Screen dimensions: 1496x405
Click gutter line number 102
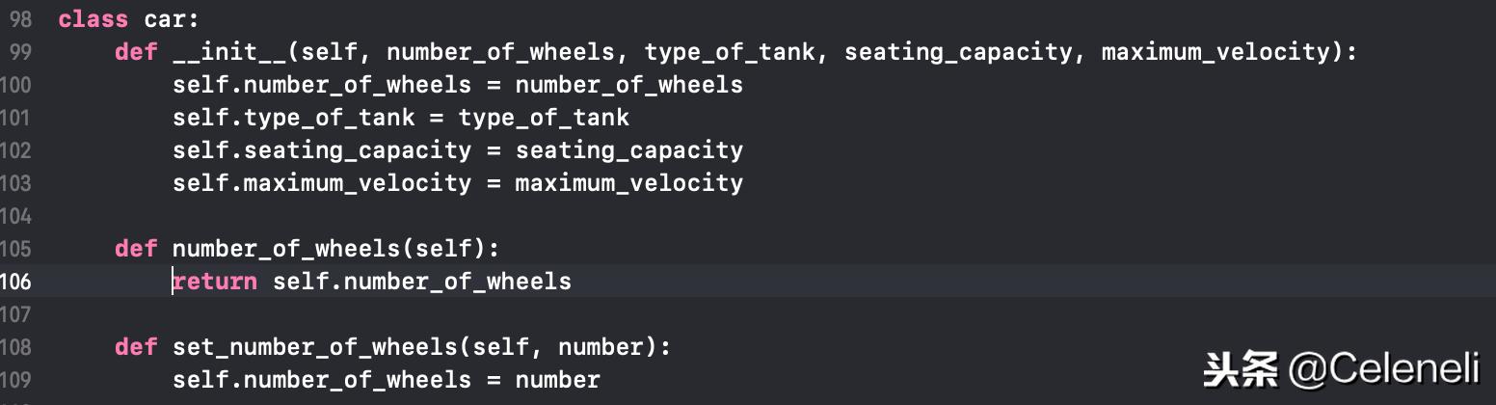click(x=15, y=150)
